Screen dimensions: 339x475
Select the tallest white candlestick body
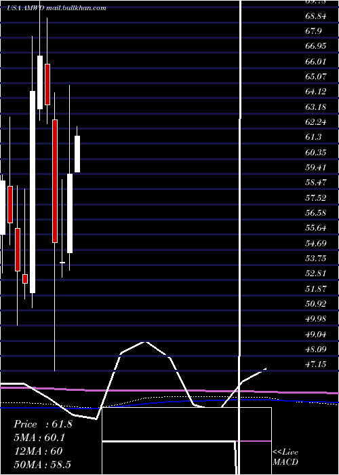(x=33, y=192)
